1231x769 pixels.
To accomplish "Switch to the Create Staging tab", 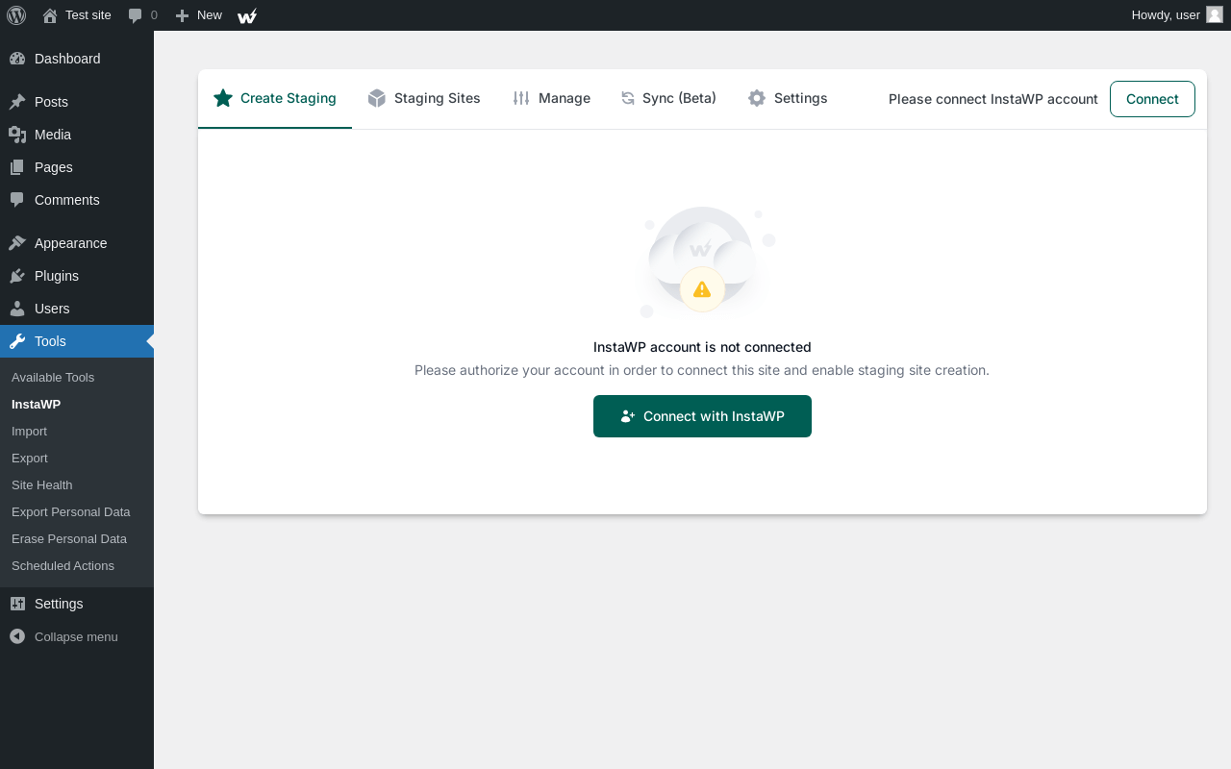I will (275, 98).
